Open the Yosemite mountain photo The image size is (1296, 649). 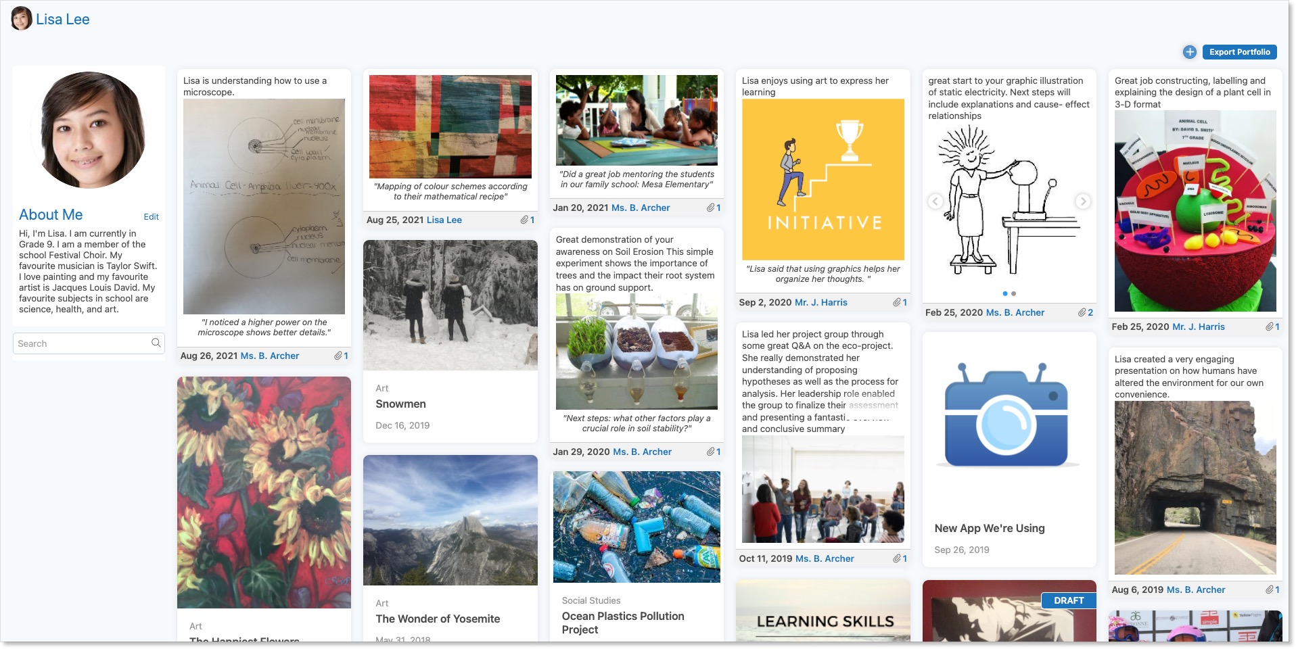click(x=450, y=520)
